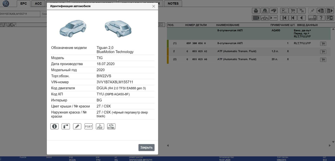
Task: Go to the previous document page icon
Action: pyautogui.click(x=321, y=11)
